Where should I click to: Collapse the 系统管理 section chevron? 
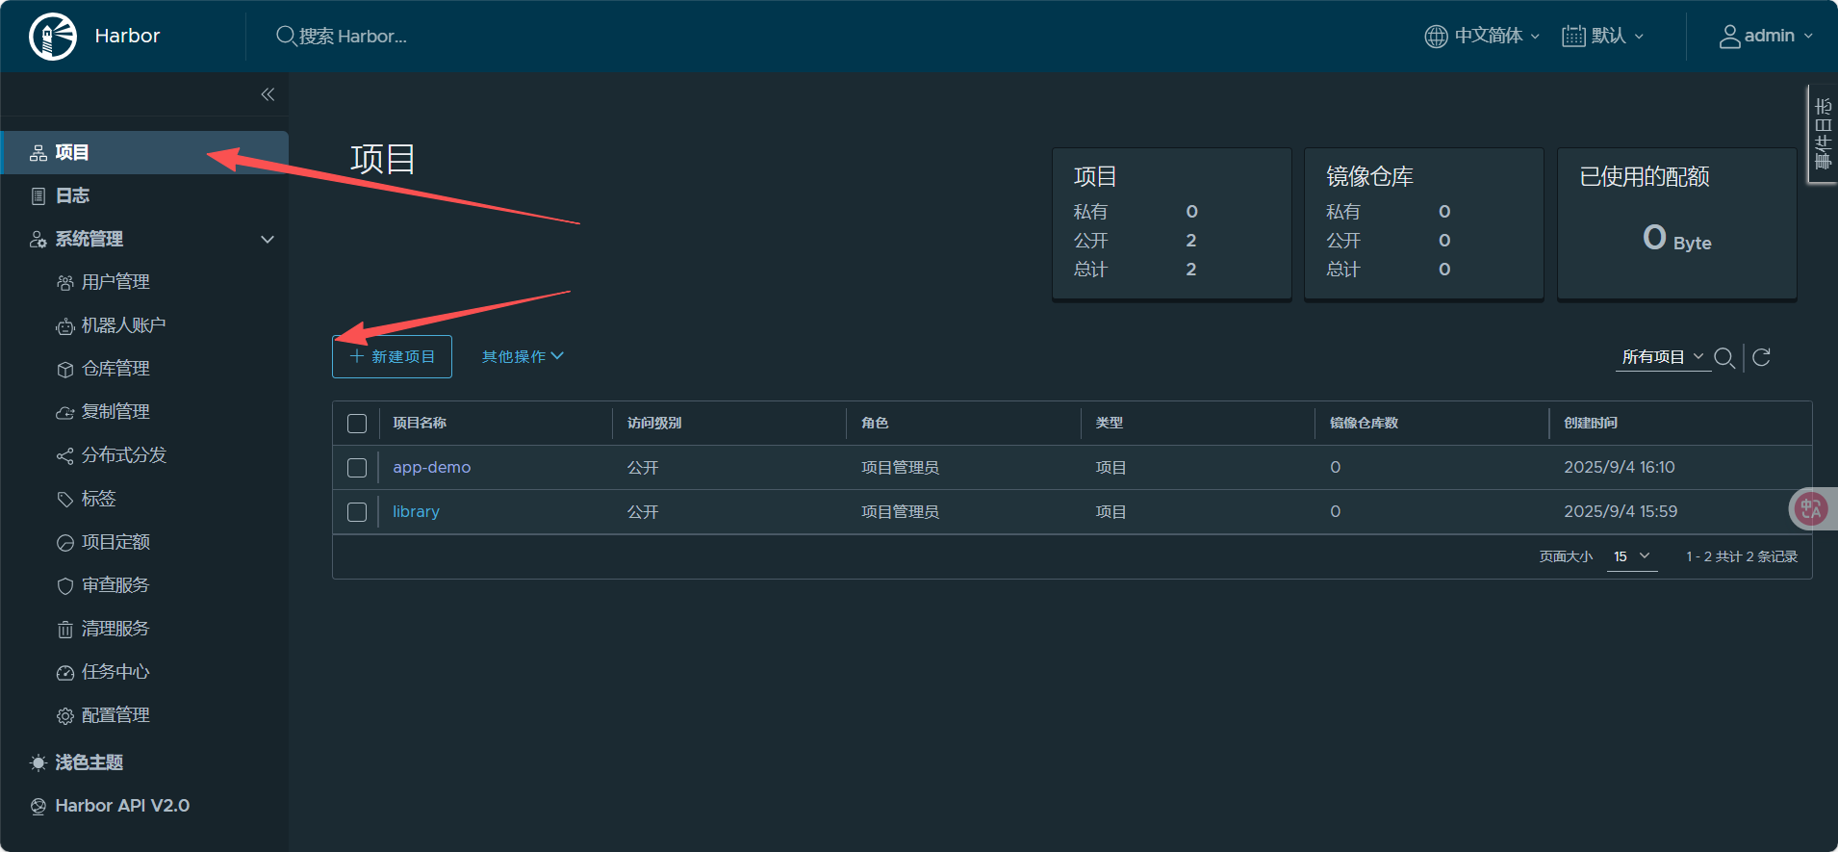coord(268,240)
